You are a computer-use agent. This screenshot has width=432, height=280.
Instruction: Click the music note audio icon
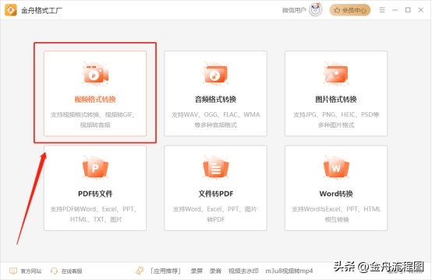216,74
